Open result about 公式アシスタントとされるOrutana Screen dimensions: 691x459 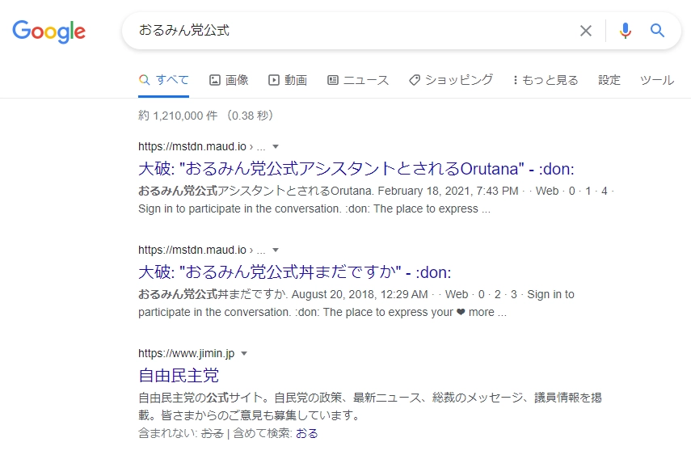point(356,168)
